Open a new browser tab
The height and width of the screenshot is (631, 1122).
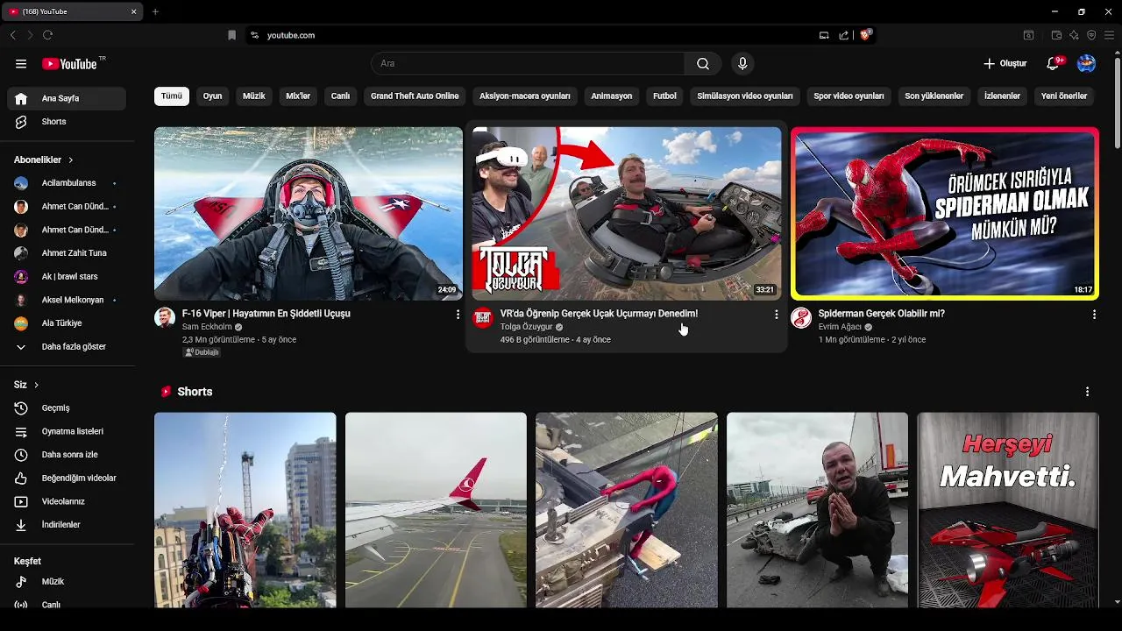pyautogui.click(x=155, y=11)
